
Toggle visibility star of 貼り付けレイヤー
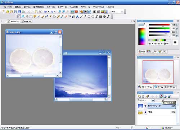(x=145, y=106)
